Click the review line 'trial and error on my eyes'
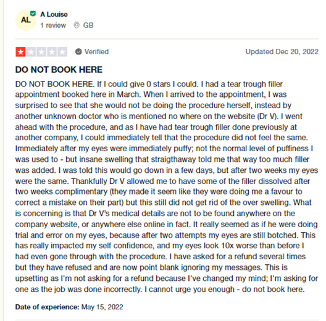326x321 pixels. [x=165, y=235]
